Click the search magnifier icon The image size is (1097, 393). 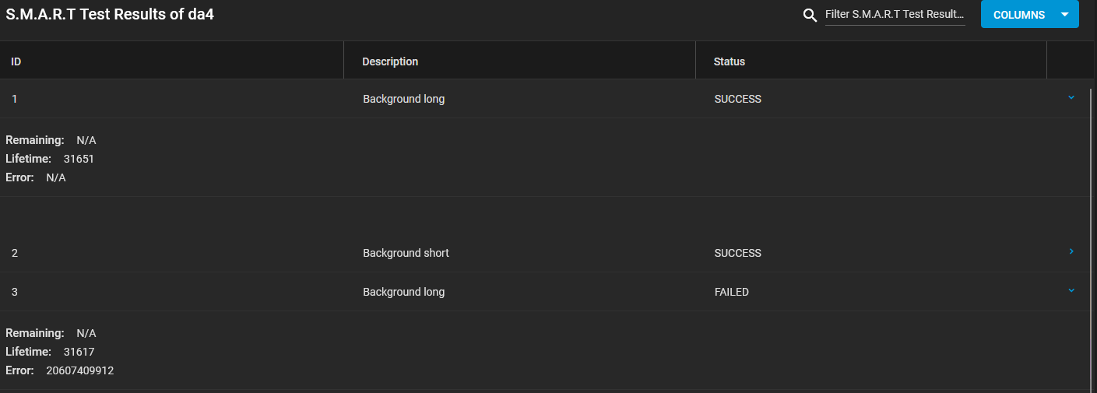pyautogui.click(x=810, y=15)
